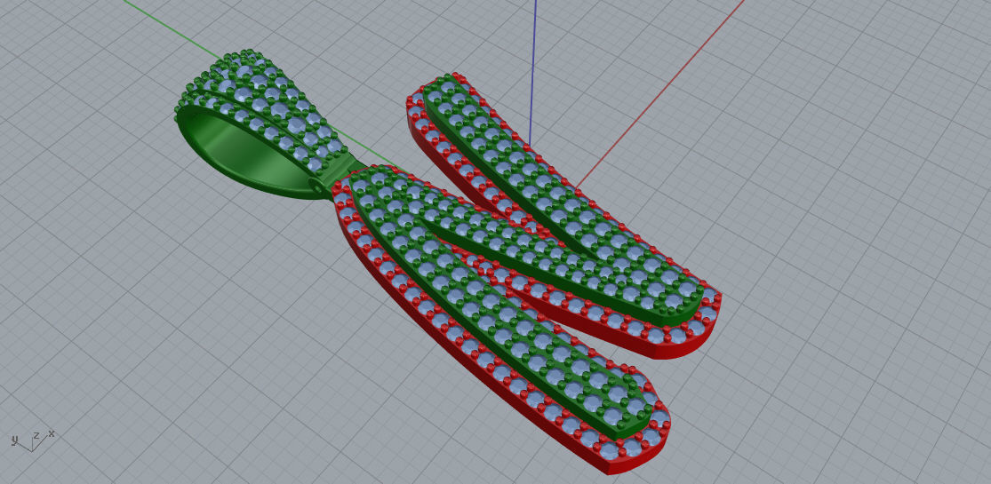The width and height of the screenshot is (991, 484).
Task: Click the world XYZ axes icon
Action: (x=32, y=440)
